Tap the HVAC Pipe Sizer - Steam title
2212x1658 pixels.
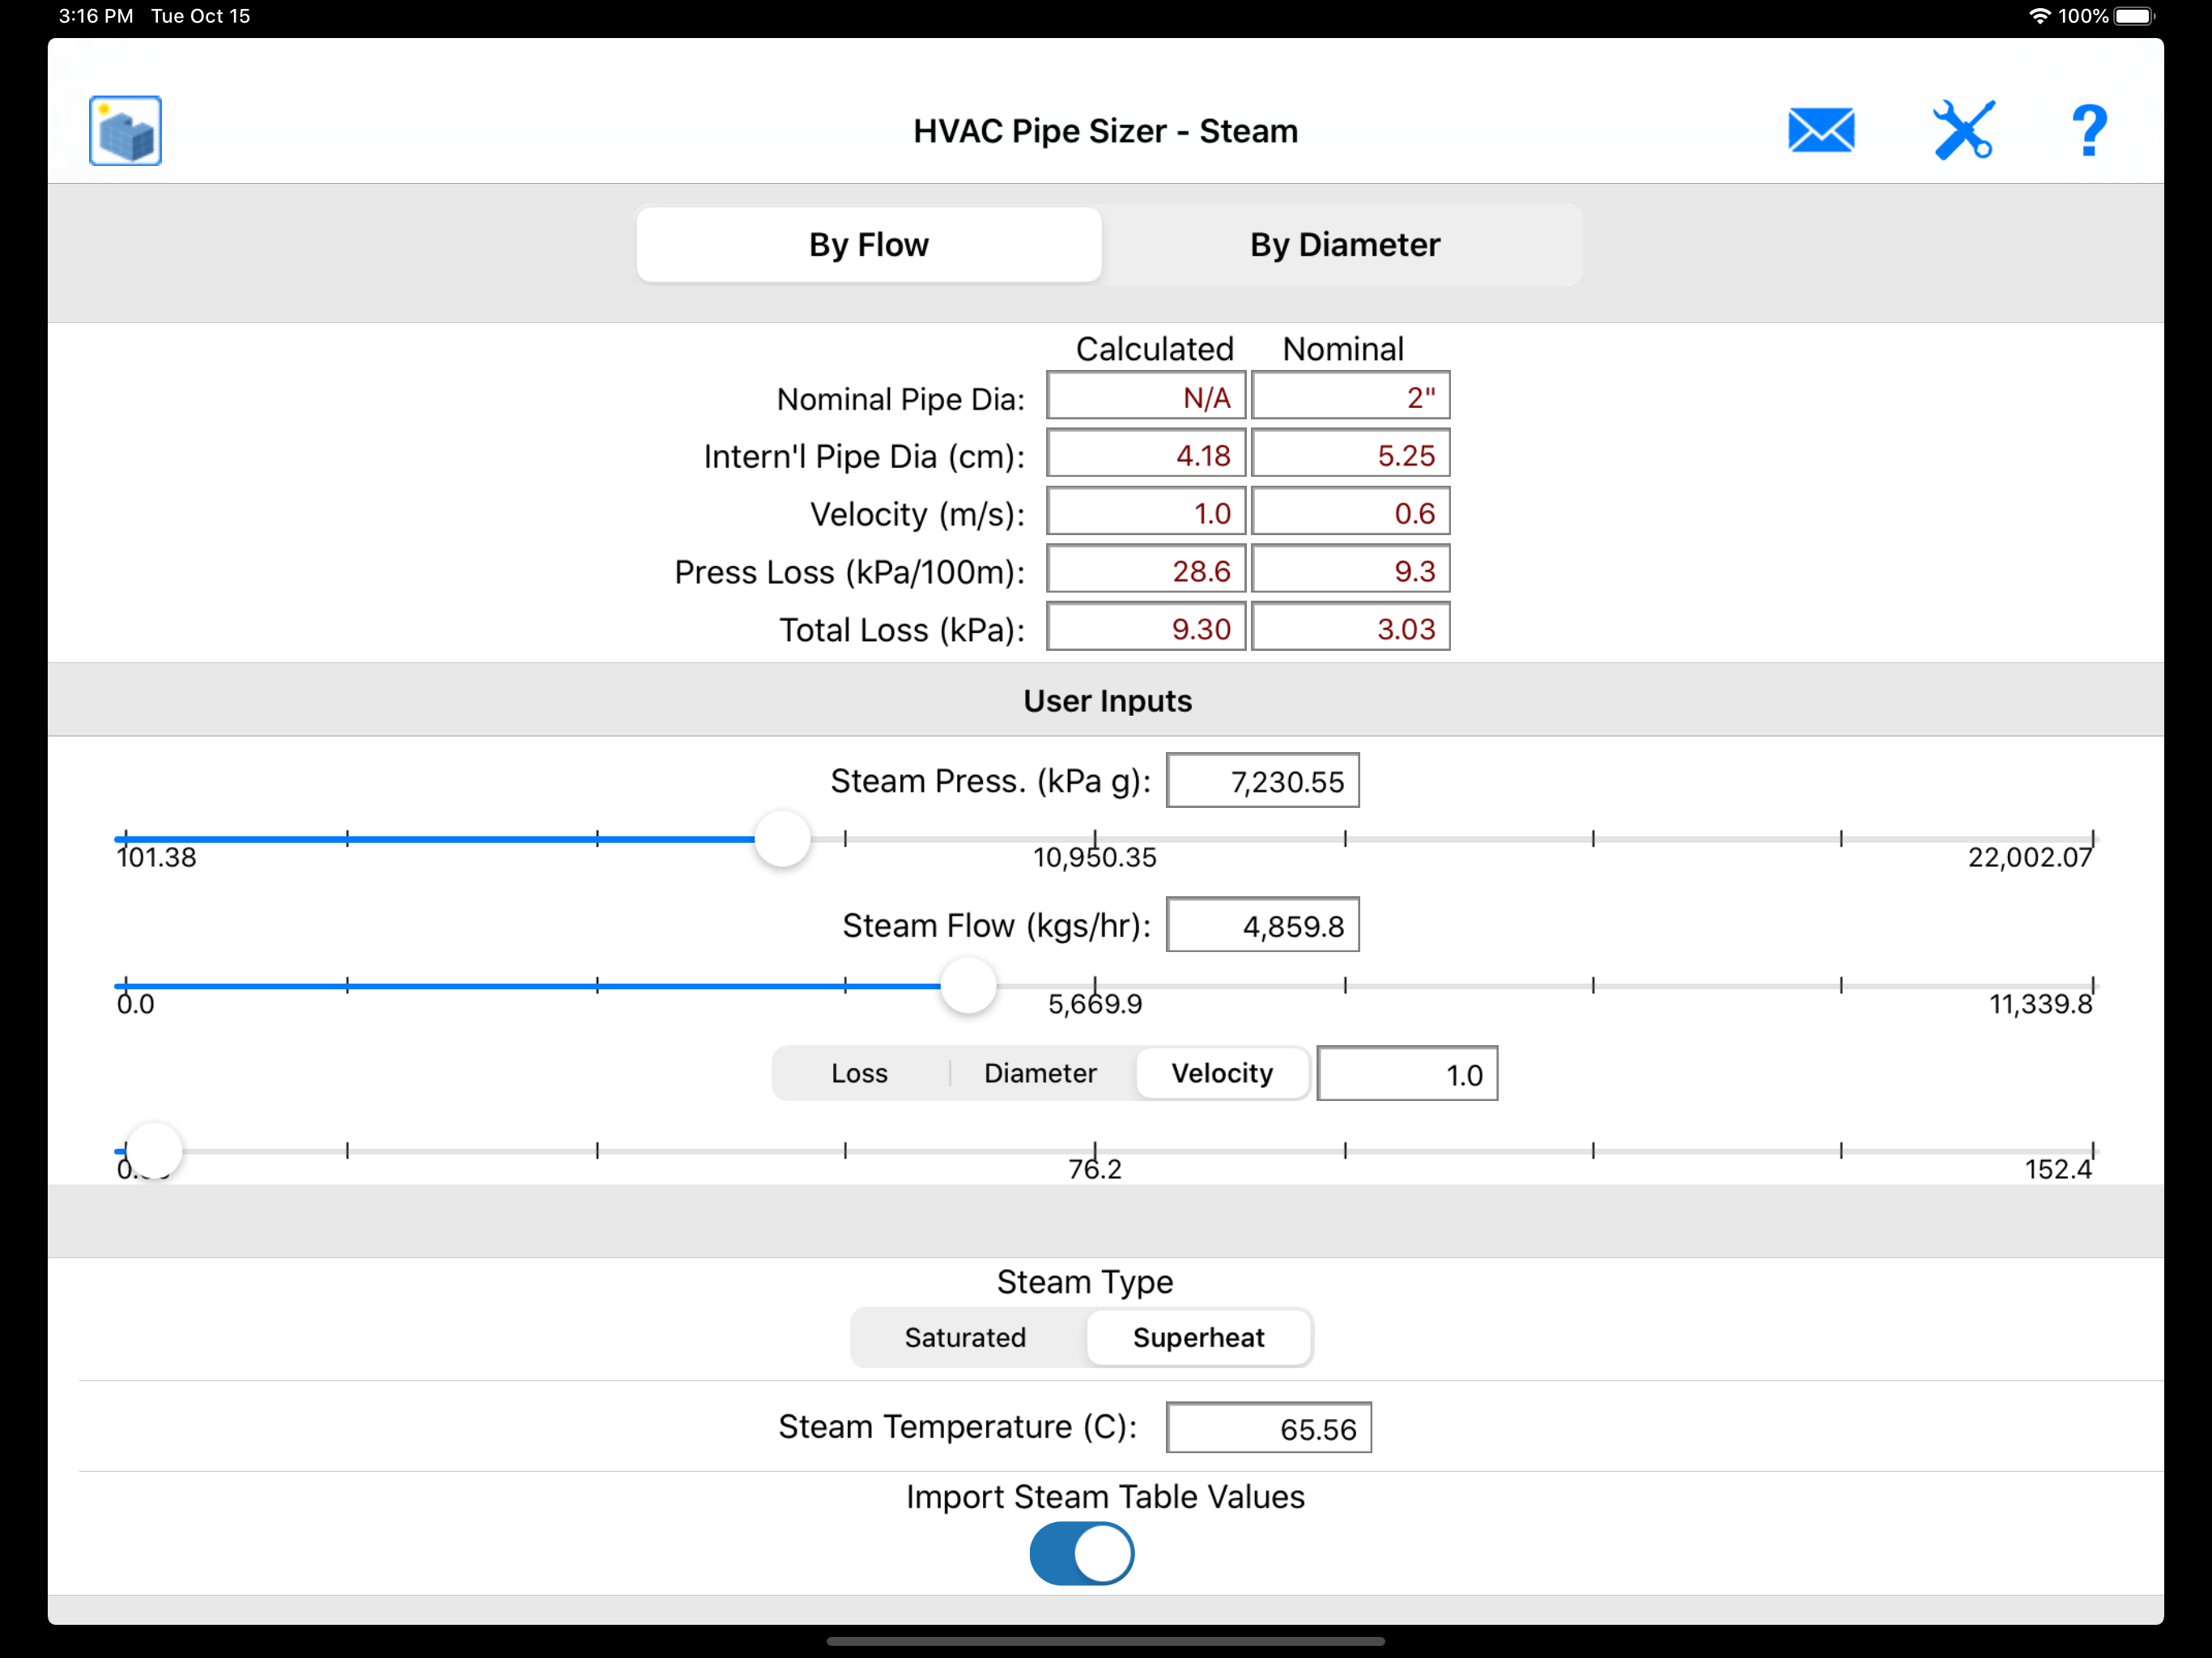tap(1105, 131)
